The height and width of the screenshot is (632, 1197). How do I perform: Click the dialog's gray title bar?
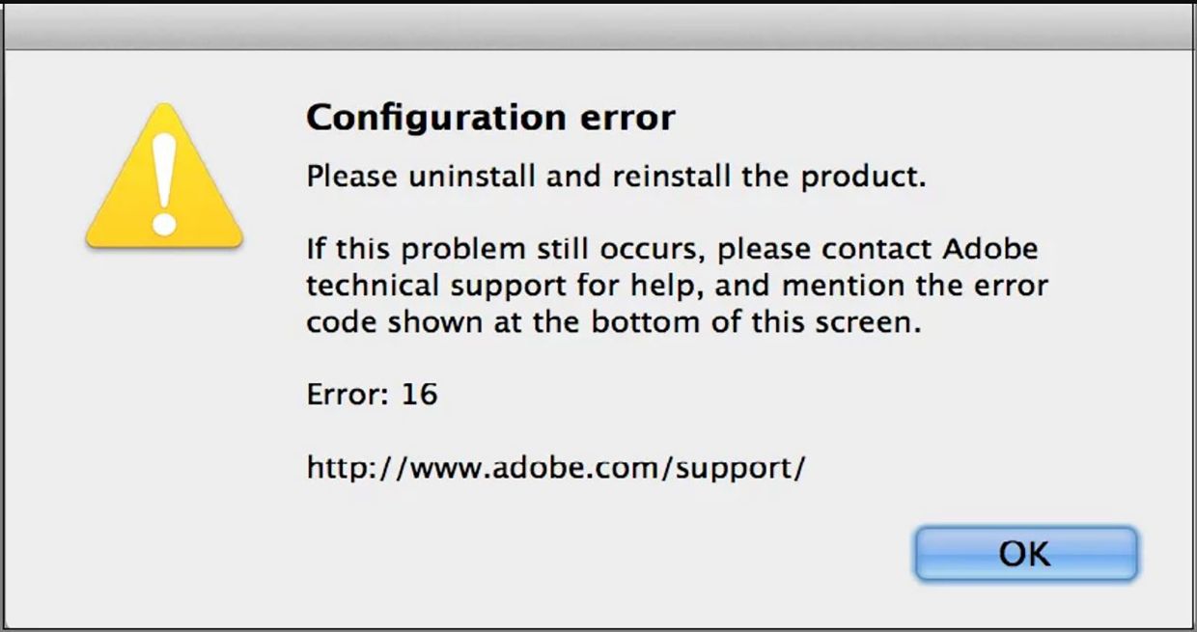coord(598,25)
